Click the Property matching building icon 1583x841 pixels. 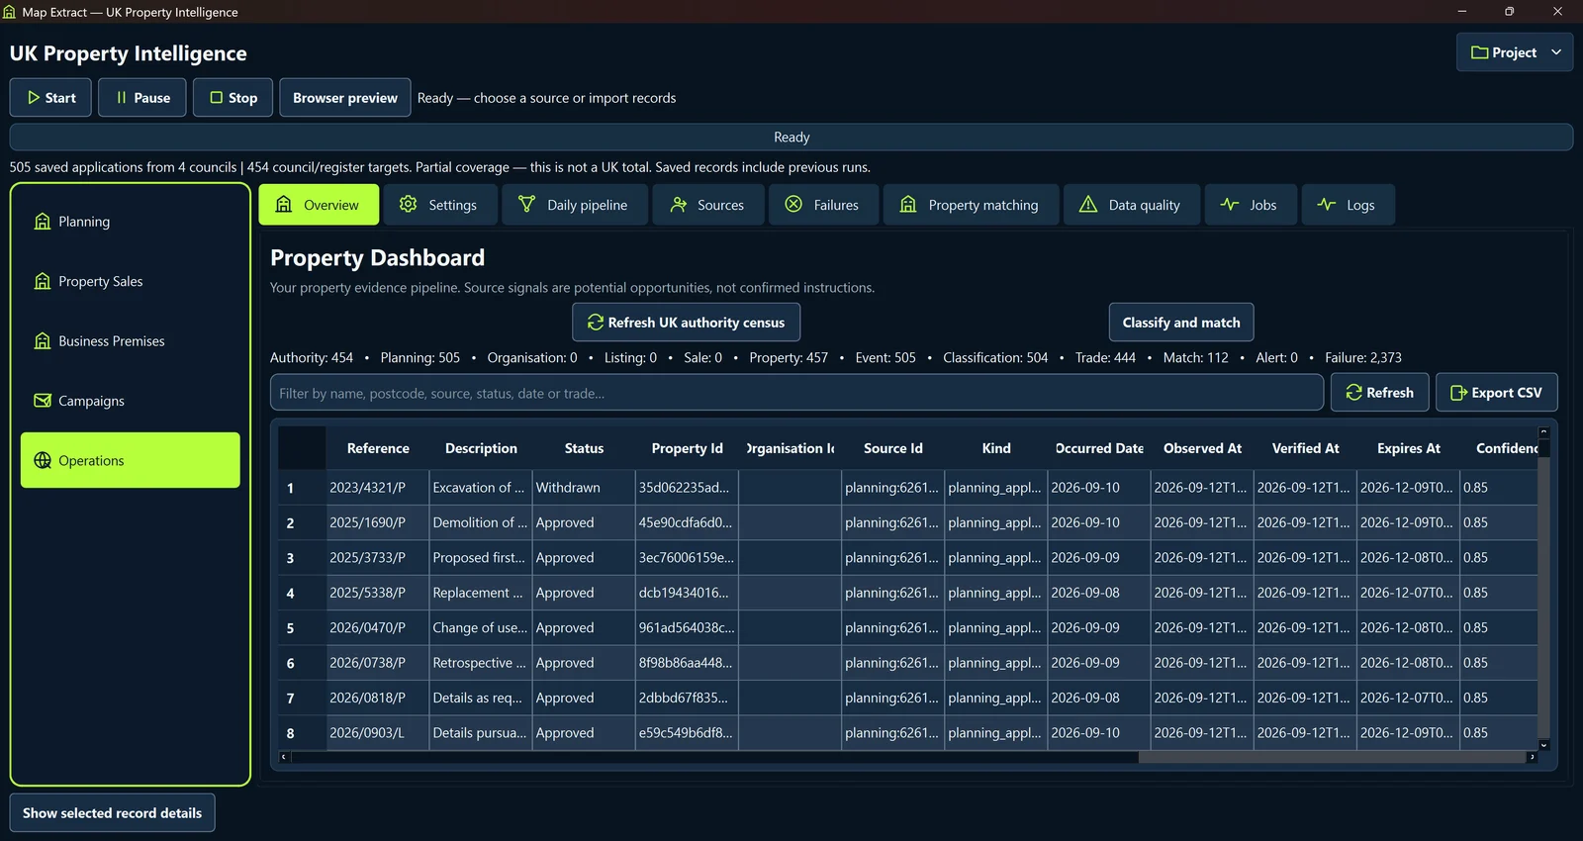(x=908, y=204)
